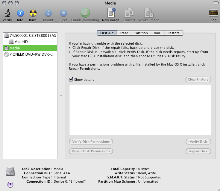Open the RAID tab
The image size is (220, 191).
(157, 33)
